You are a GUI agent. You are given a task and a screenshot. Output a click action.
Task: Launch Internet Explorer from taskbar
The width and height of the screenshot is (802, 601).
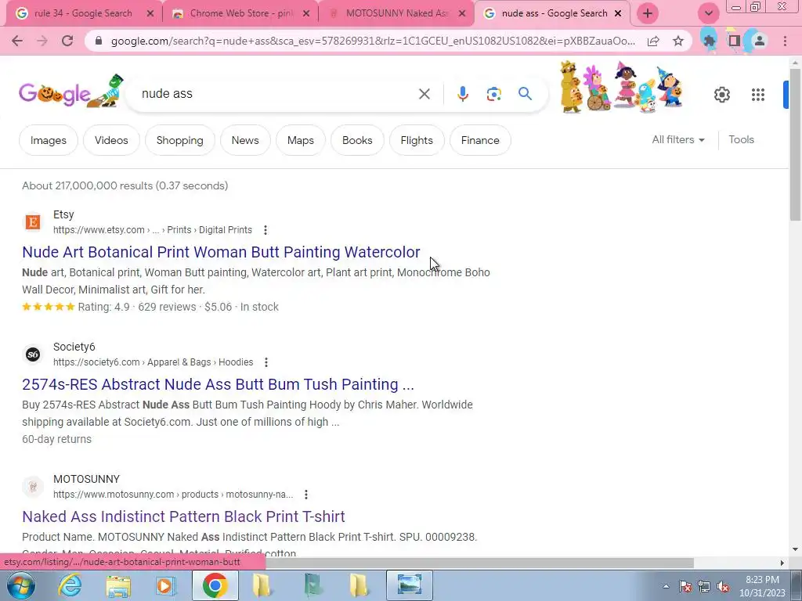70,585
